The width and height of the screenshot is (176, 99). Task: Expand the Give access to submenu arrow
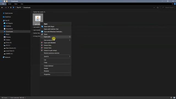(70, 40)
